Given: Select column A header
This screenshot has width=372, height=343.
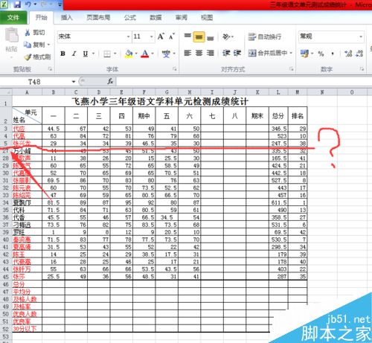Looking at the screenshot, I should (27, 92).
